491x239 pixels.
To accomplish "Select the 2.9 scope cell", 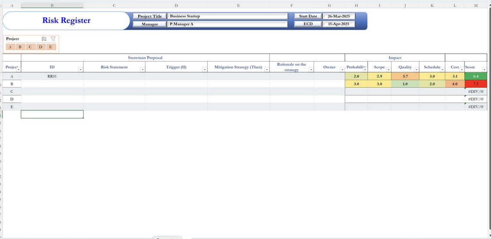I will [379, 76].
